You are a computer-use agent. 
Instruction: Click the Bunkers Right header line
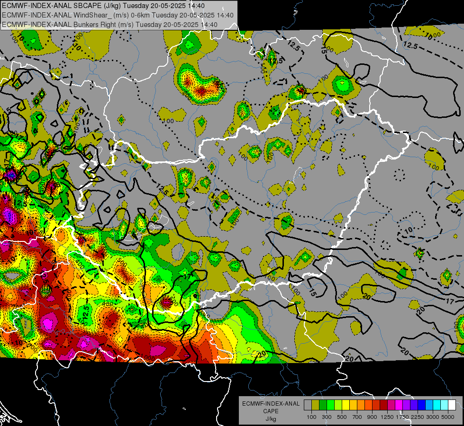tap(109, 25)
